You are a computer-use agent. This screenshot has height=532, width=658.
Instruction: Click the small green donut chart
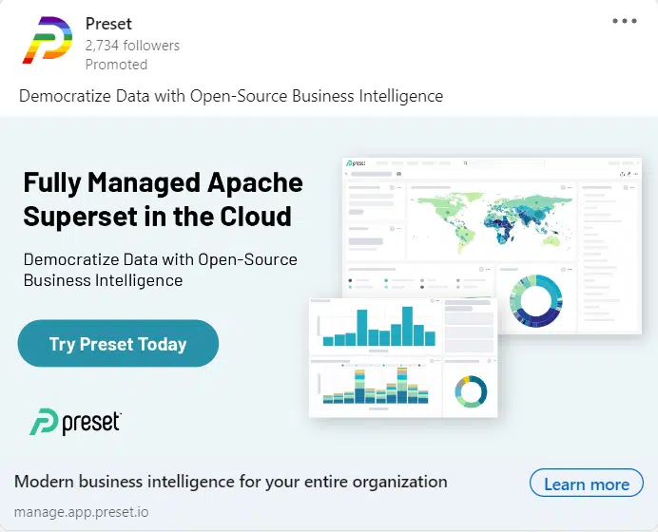470,391
